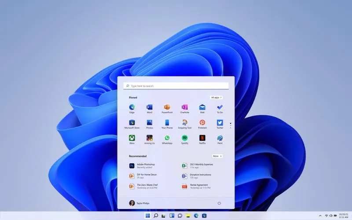Open the 2021 Monthly Expenses workbook

tap(198, 166)
